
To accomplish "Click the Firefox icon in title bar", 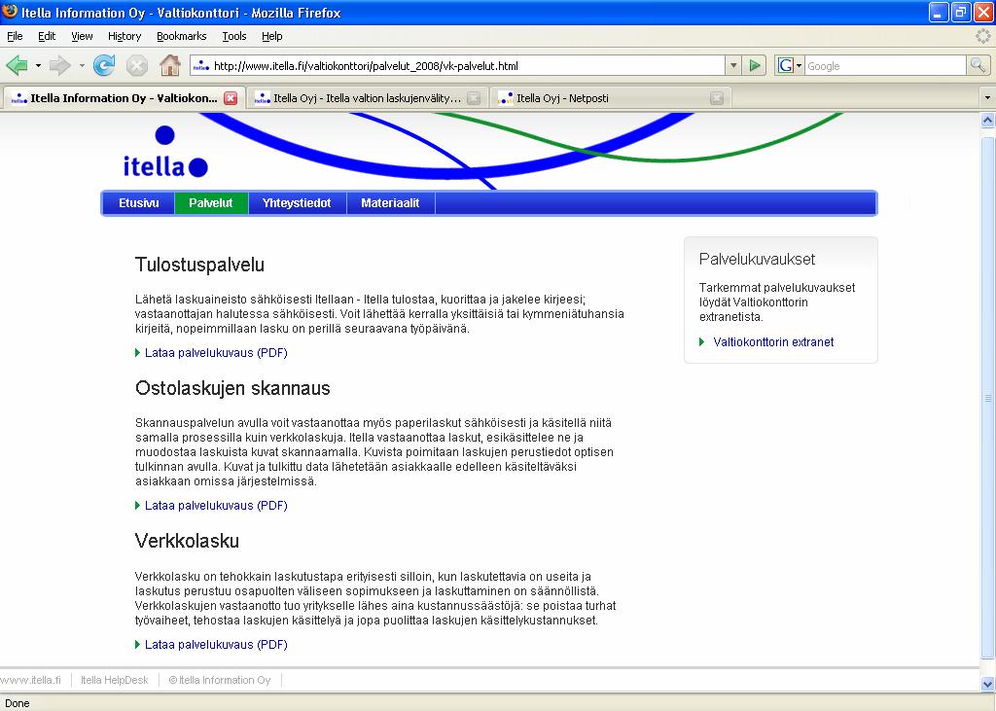I will pos(10,12).
